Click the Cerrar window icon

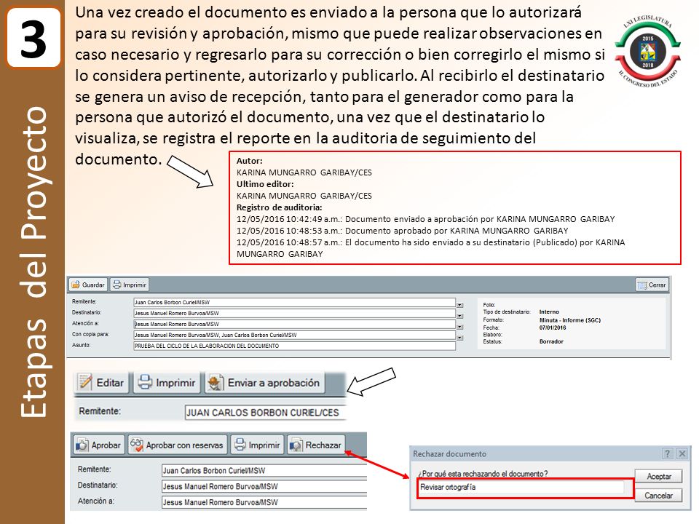click(642, 285)
